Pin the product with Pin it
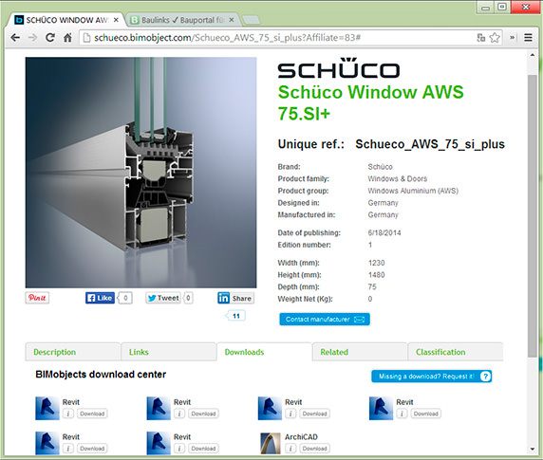 coord(37,298)
